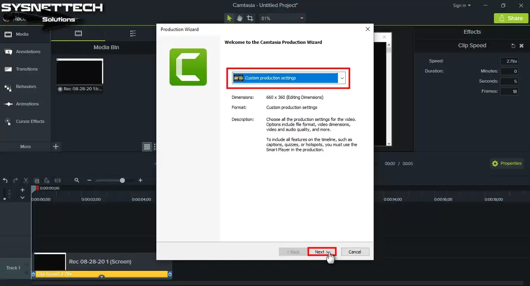
Task: Close the Production Wizard dialog
Action: [368, 29]
